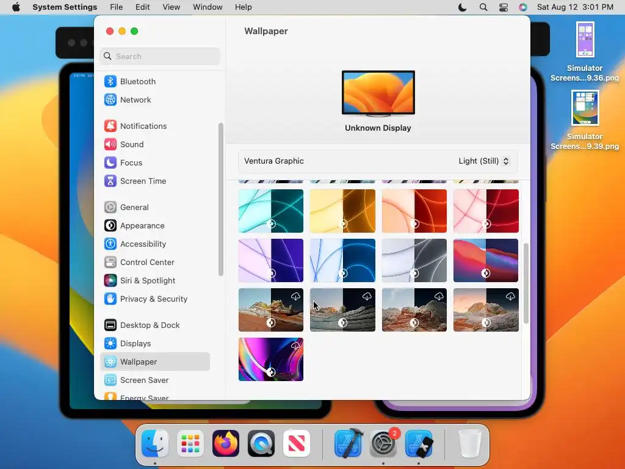Open the Light (Still) appearance dropdown
The width and height of the screenshot is (625, 469).
click(483, 161)
